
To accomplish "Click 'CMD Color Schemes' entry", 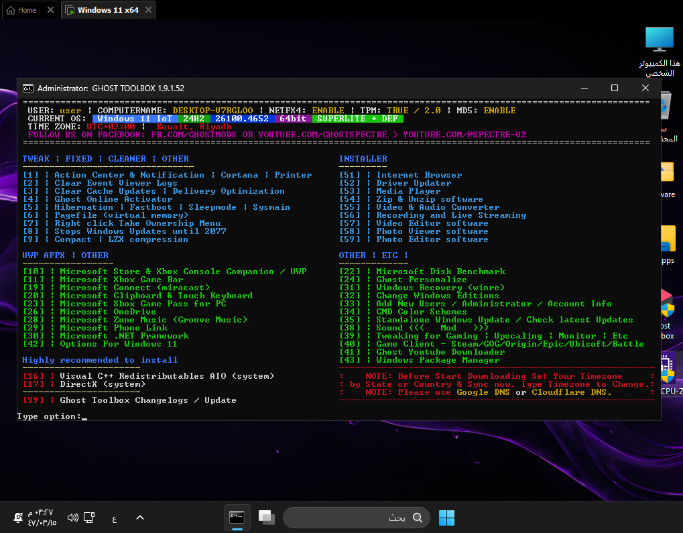I will (x=403, y=312).
